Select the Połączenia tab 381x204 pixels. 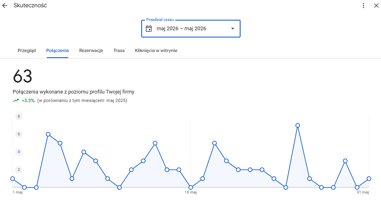point(57,50)
